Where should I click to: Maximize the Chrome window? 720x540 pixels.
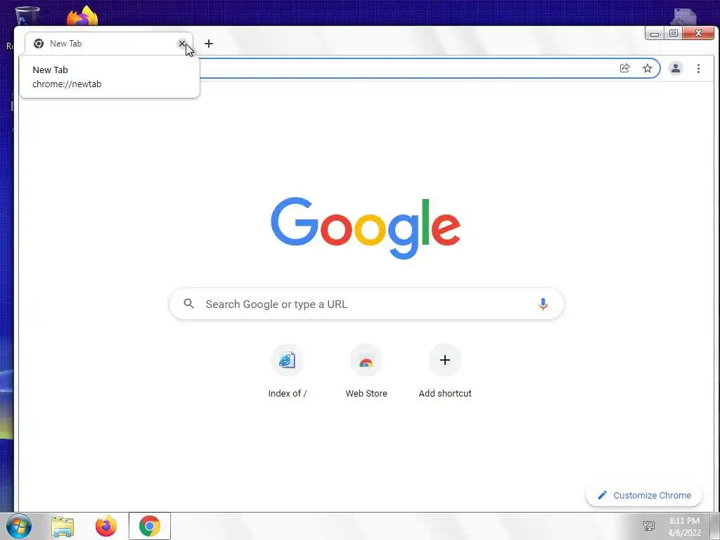pos(674,34)
